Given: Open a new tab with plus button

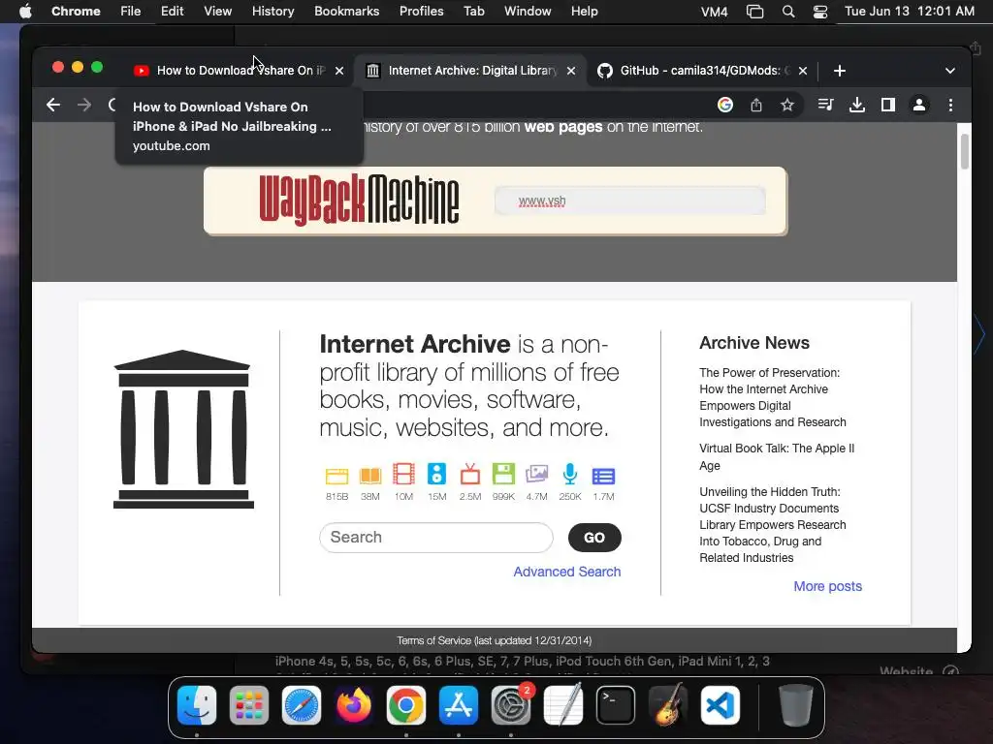Looking at the screenshot, I should click(840, 71).
